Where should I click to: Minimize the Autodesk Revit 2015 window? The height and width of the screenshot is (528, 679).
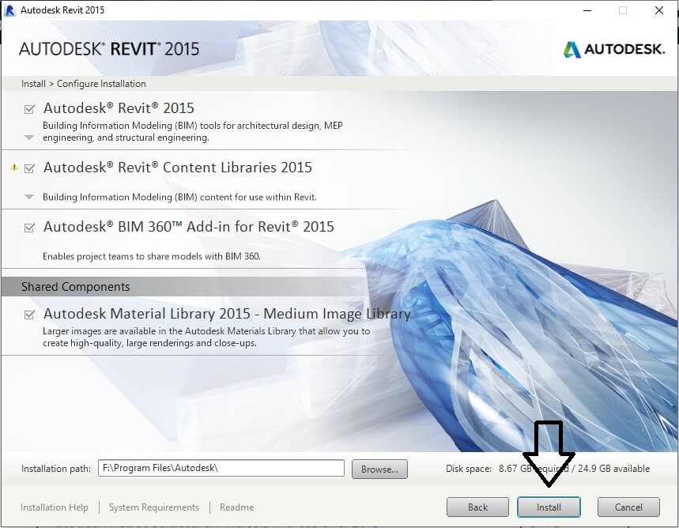tap(587, 10)
